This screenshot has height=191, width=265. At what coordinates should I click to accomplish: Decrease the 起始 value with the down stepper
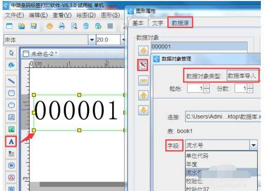(207, 91)
